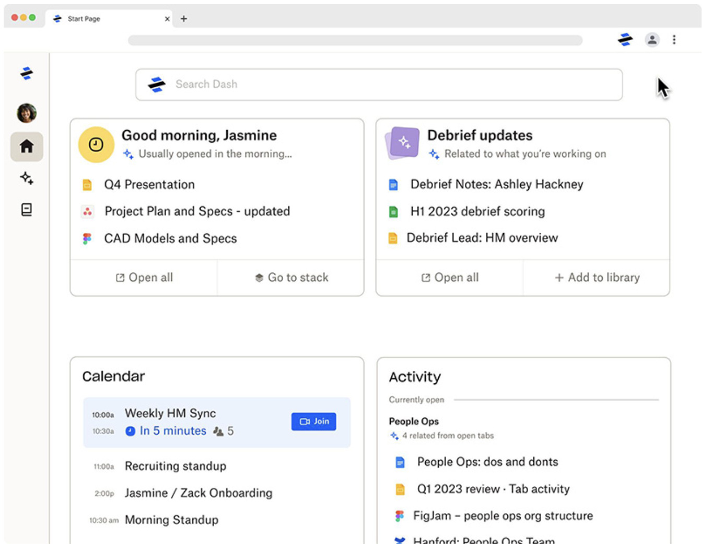
Task: Click the doc icon beside Debrief Notes
Action: point(393,185)
